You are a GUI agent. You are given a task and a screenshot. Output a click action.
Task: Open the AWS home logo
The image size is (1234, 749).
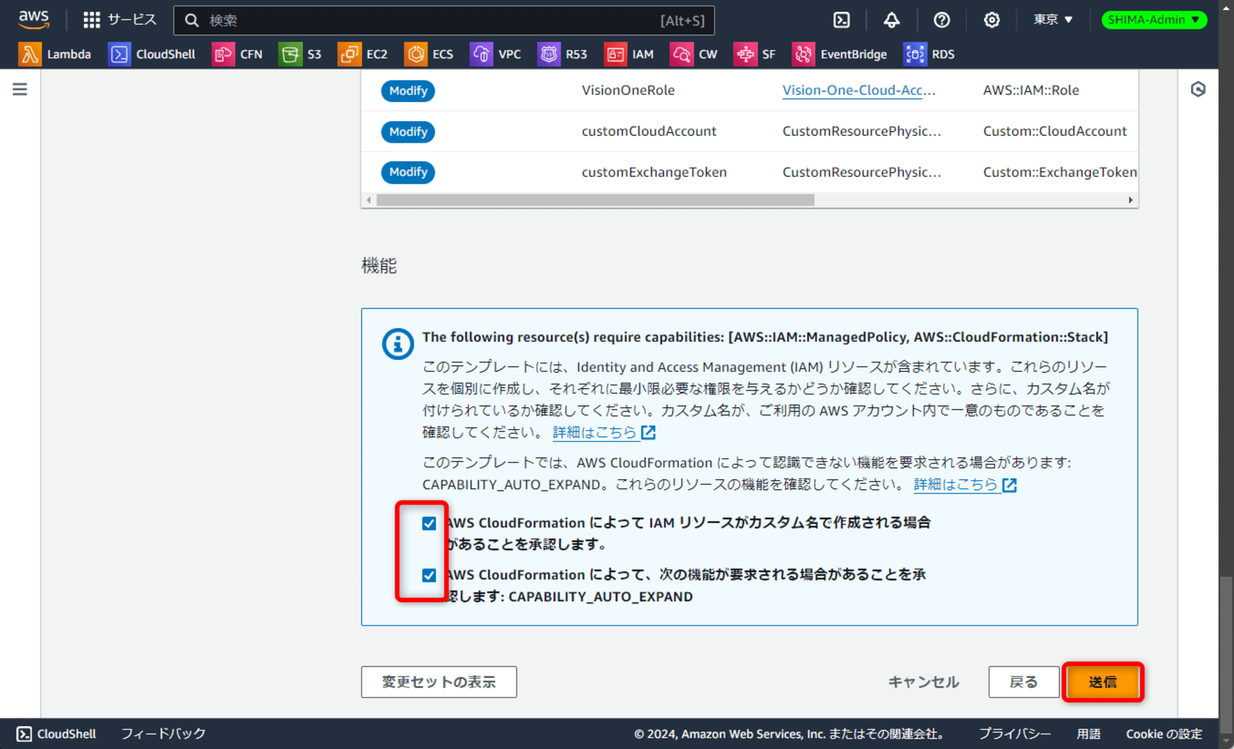pos(33,19)
